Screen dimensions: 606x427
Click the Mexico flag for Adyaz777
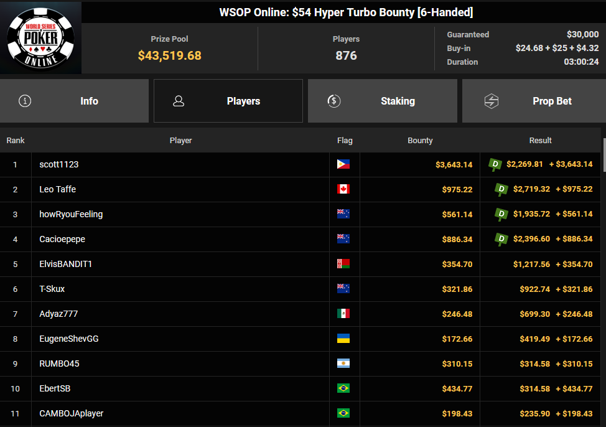click(x=343, y=314)
